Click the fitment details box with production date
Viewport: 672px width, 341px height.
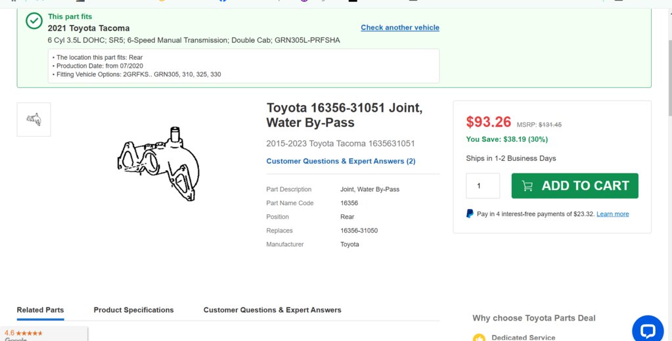[244, 66]
